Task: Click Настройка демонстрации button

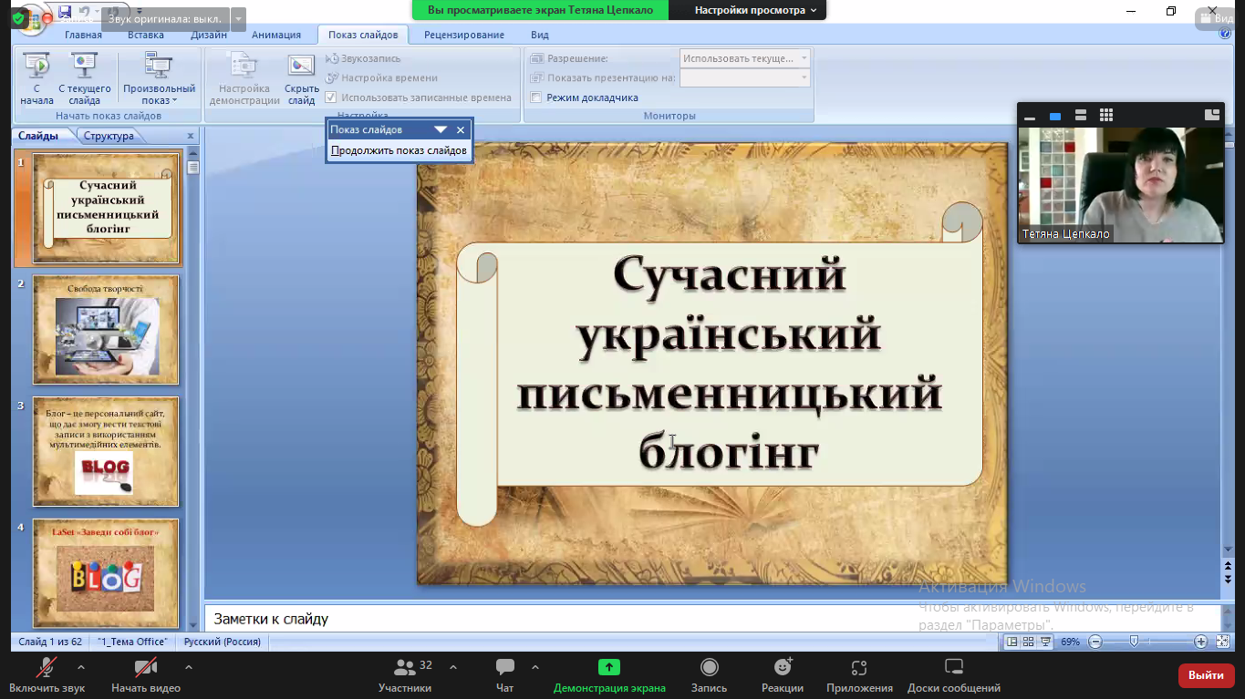Action: click(244, 78)
